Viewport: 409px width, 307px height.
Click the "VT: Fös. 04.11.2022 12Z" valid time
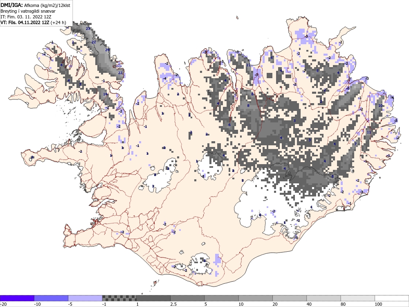25,23
